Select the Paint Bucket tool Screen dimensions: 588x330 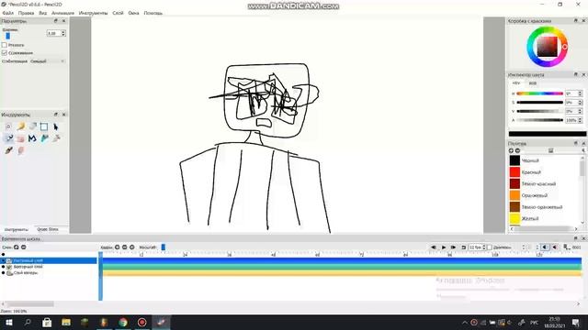coord(45,138)
